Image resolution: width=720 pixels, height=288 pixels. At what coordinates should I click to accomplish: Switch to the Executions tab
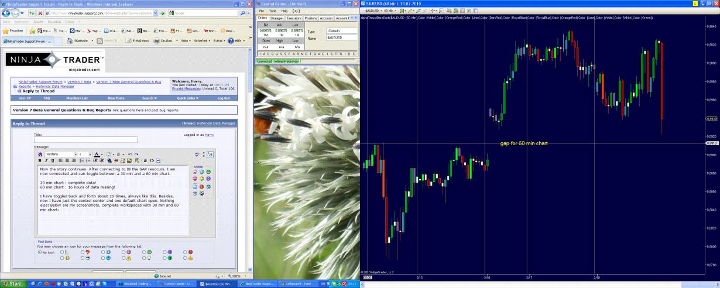click(x=294, y=18)
